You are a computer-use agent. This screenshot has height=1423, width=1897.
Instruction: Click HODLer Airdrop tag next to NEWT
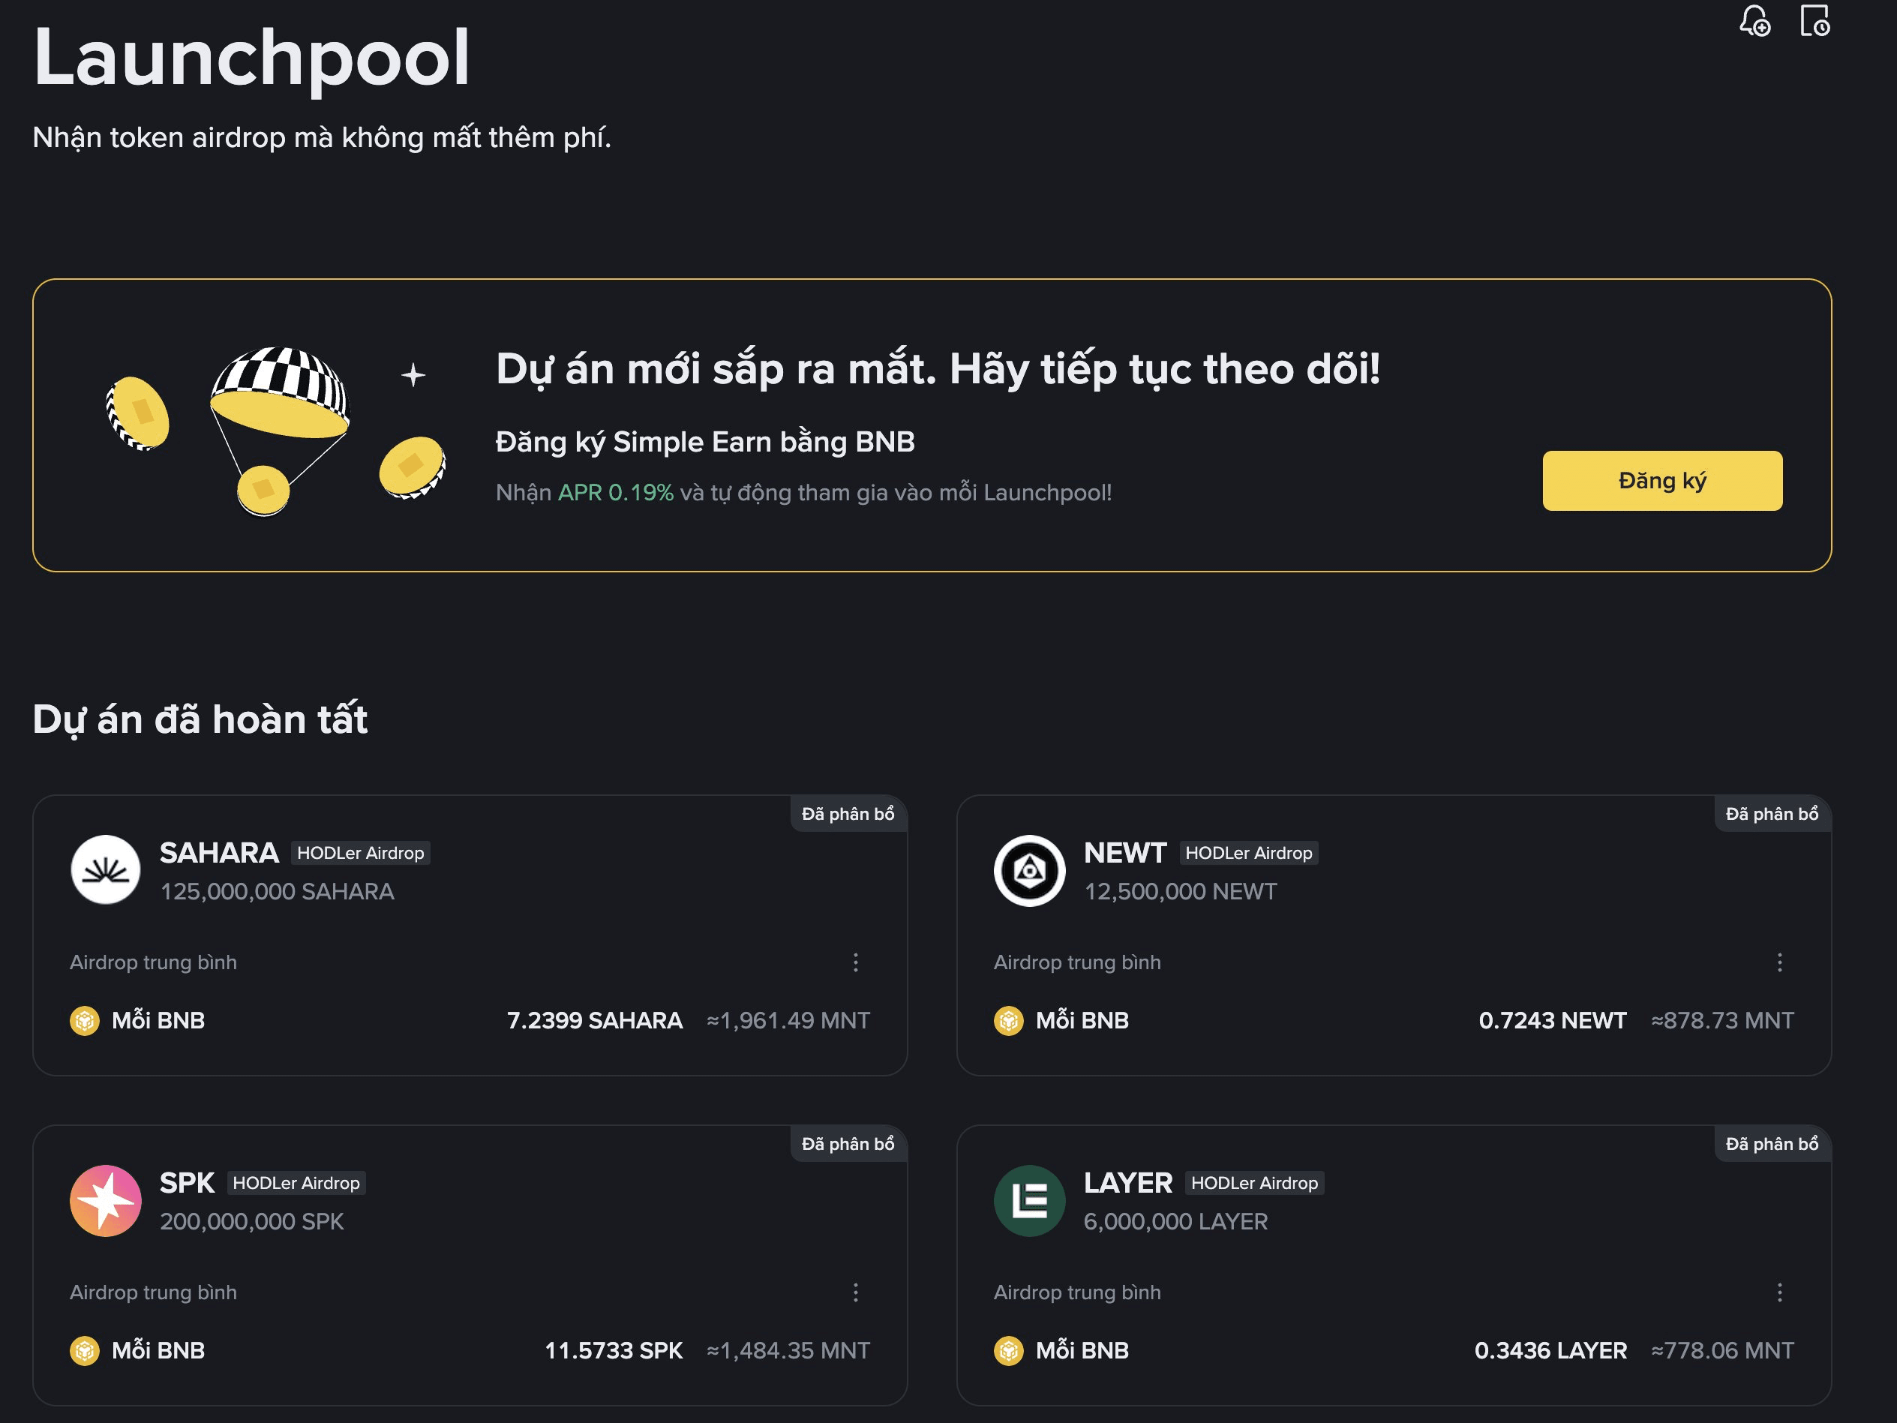click(1249, 854)
